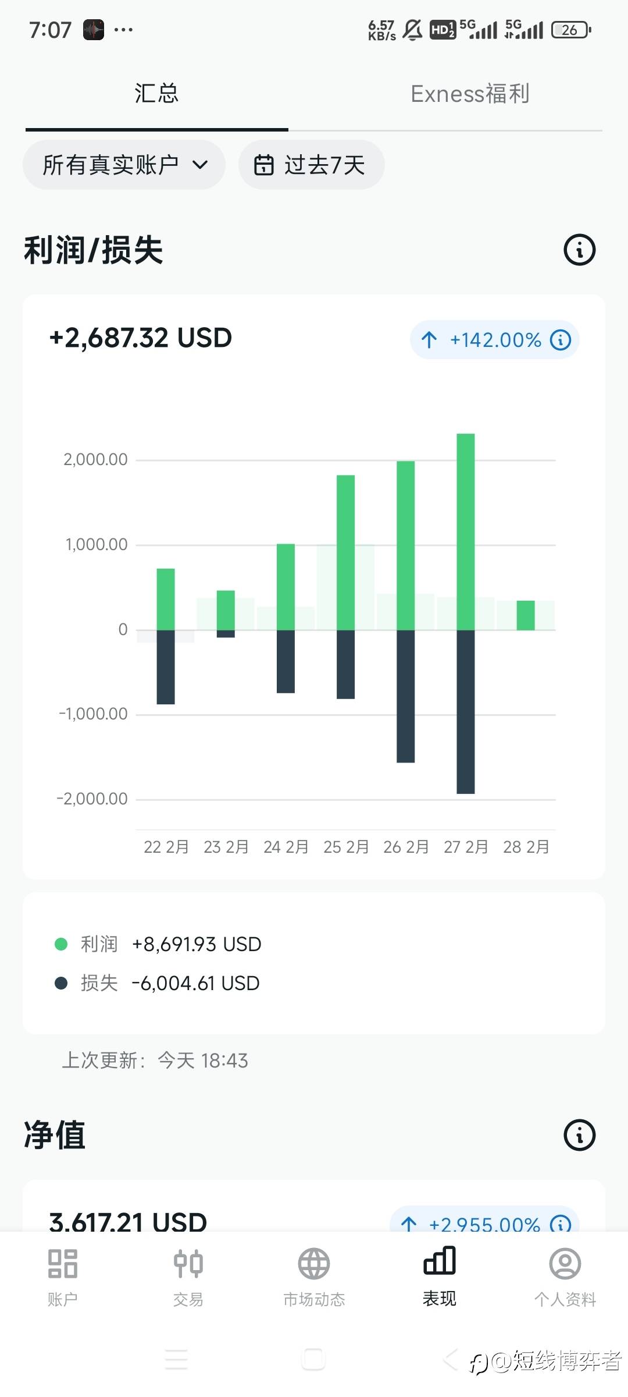Tap the info icon beside +142.00%
628x1397 pixels.
[561, 340]
